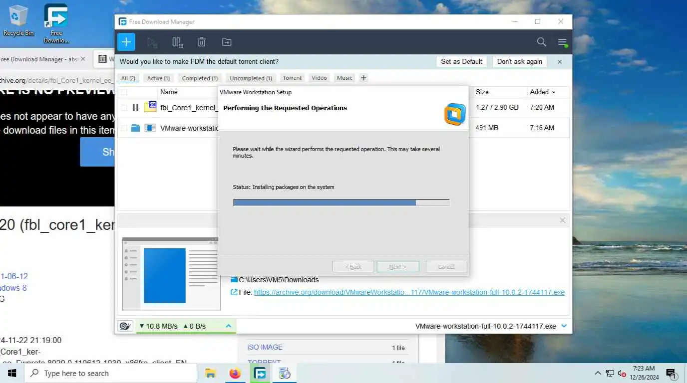
Task: Select the Torrent filter tab
Action: tap(292, 78)
